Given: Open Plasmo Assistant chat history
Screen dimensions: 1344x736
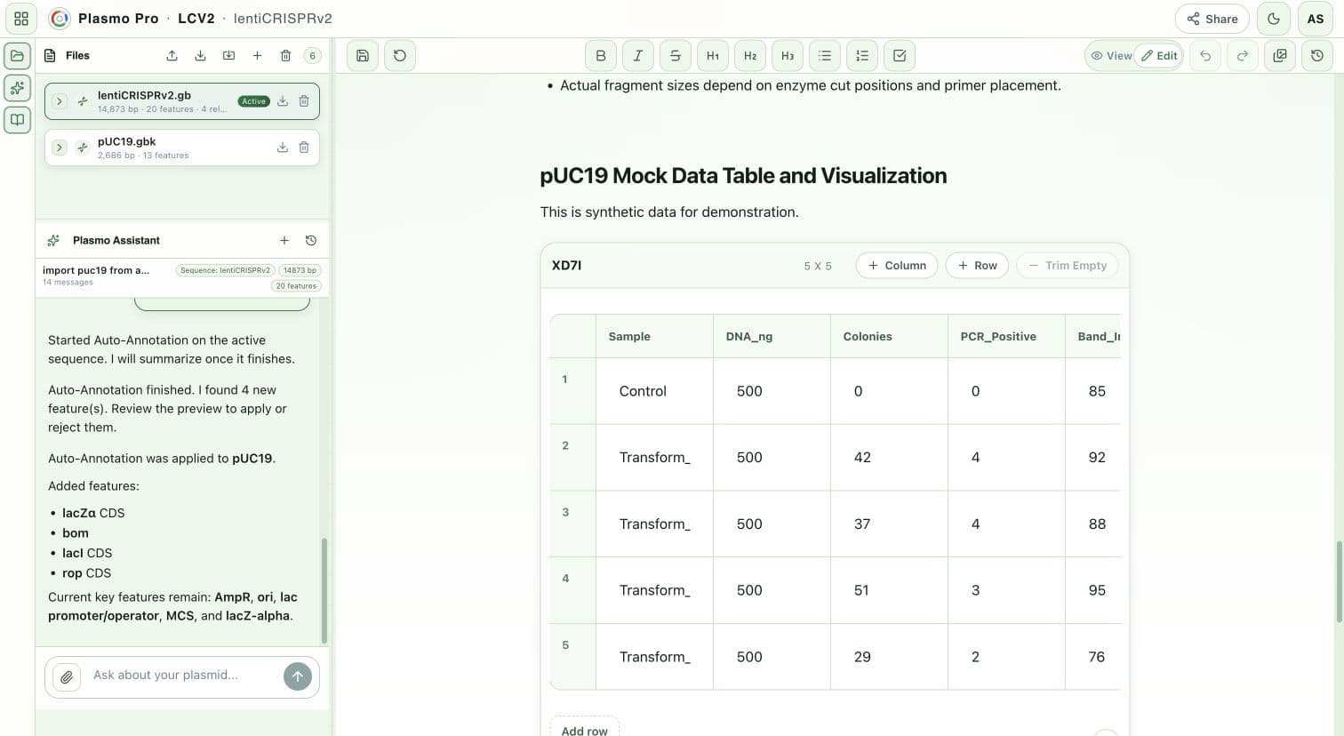Looking at the screenshot, I should tap(311, 240).
